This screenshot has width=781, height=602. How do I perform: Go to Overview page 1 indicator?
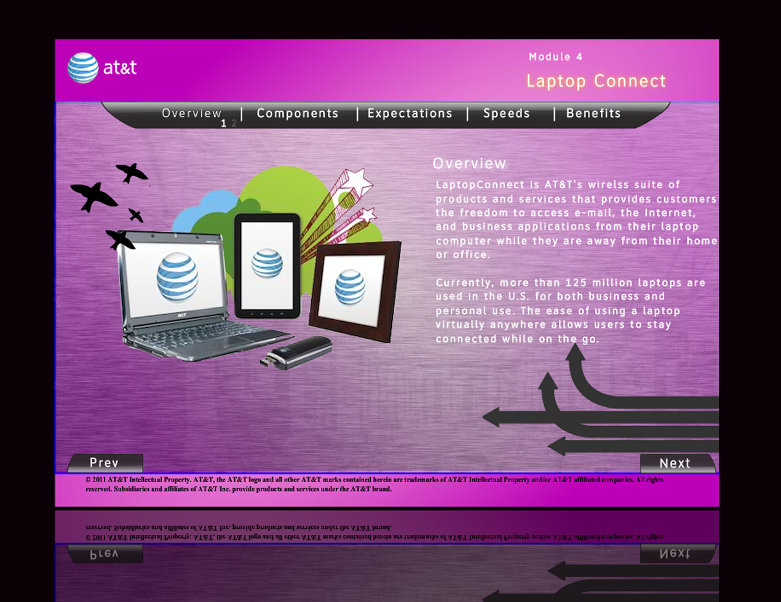[x=224, y=124]
